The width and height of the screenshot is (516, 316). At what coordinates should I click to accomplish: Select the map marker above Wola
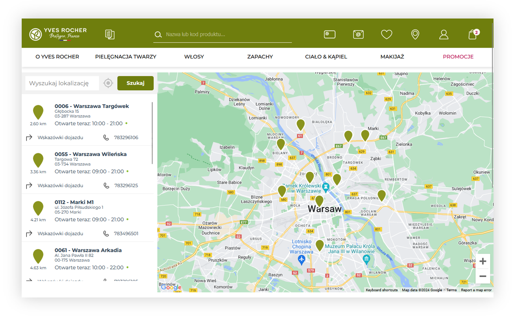282,191
